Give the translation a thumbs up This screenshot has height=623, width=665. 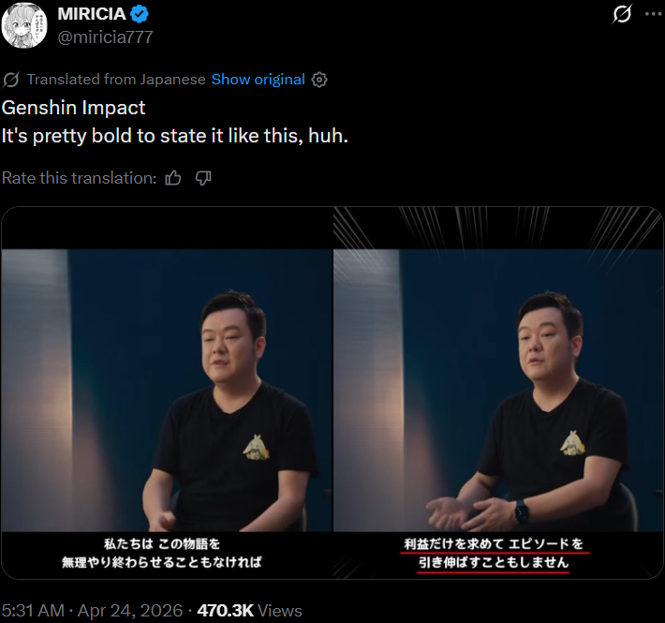(x=173, y=178)
